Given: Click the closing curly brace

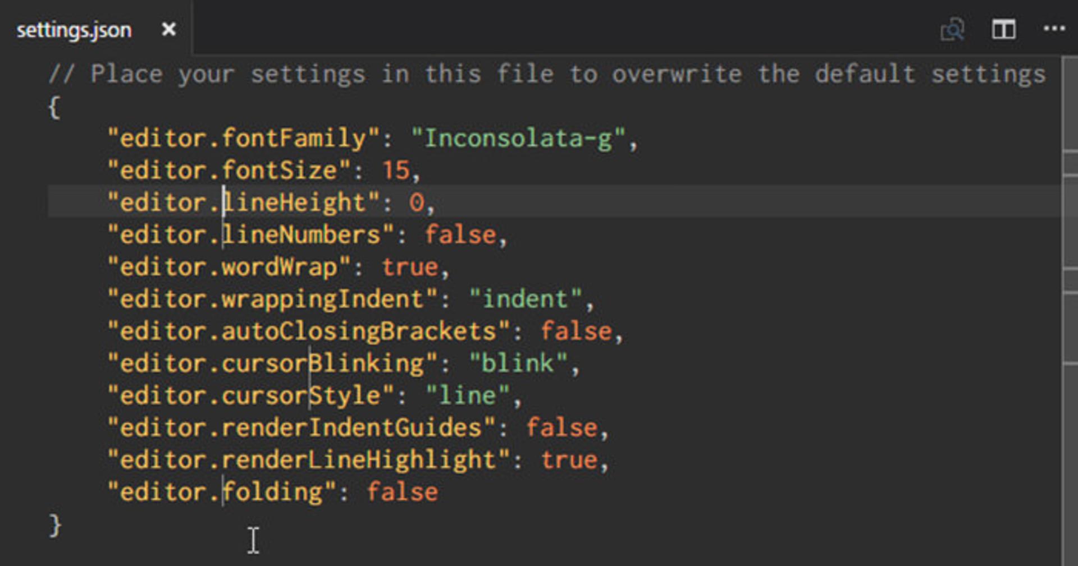Looking at the screenshot, I should (x=55, y=526).
